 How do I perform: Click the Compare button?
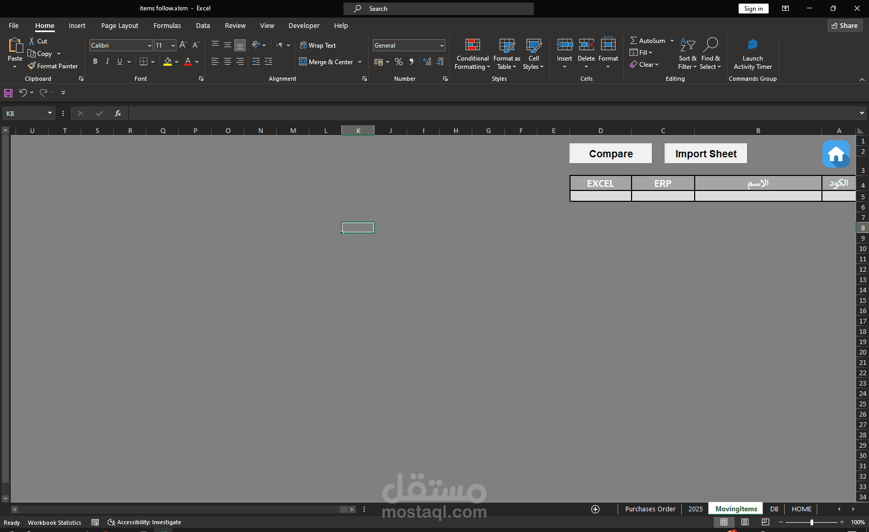[611, 154]
